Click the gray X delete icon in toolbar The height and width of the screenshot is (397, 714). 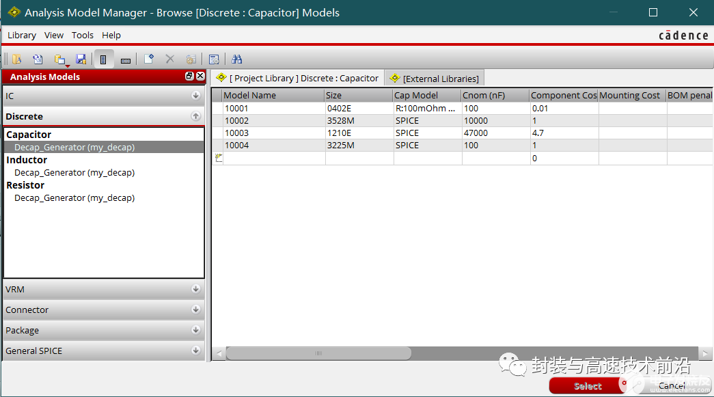pyautogui.click(x=170, y=59)
